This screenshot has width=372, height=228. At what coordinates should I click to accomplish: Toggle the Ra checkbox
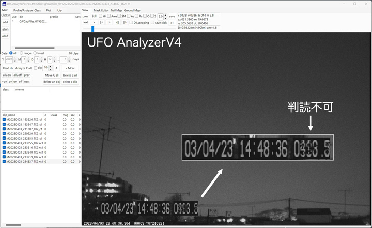point(136,16)
